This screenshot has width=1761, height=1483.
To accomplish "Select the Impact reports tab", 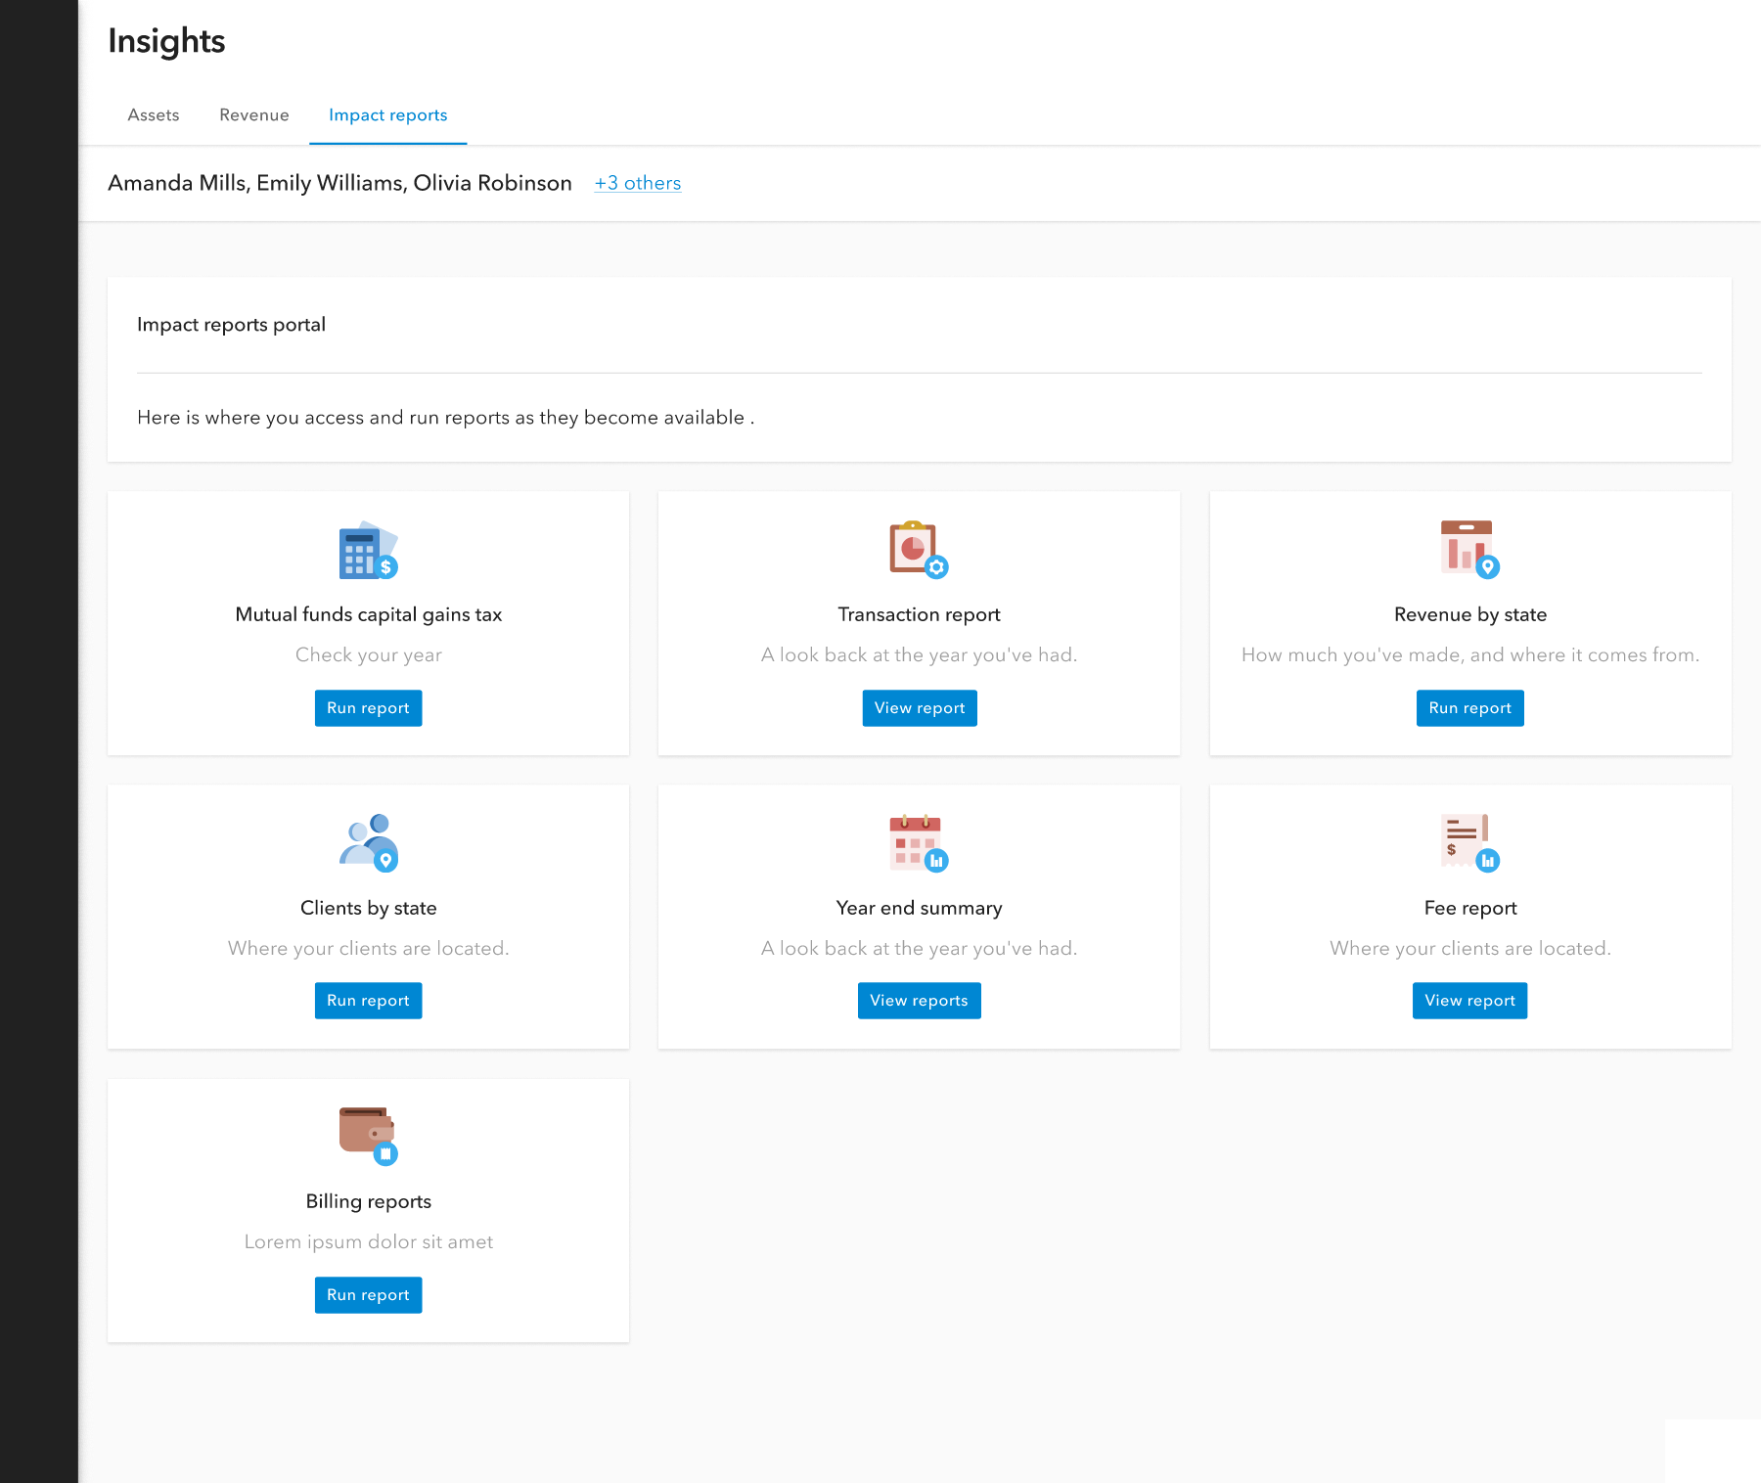I will 387,115.
